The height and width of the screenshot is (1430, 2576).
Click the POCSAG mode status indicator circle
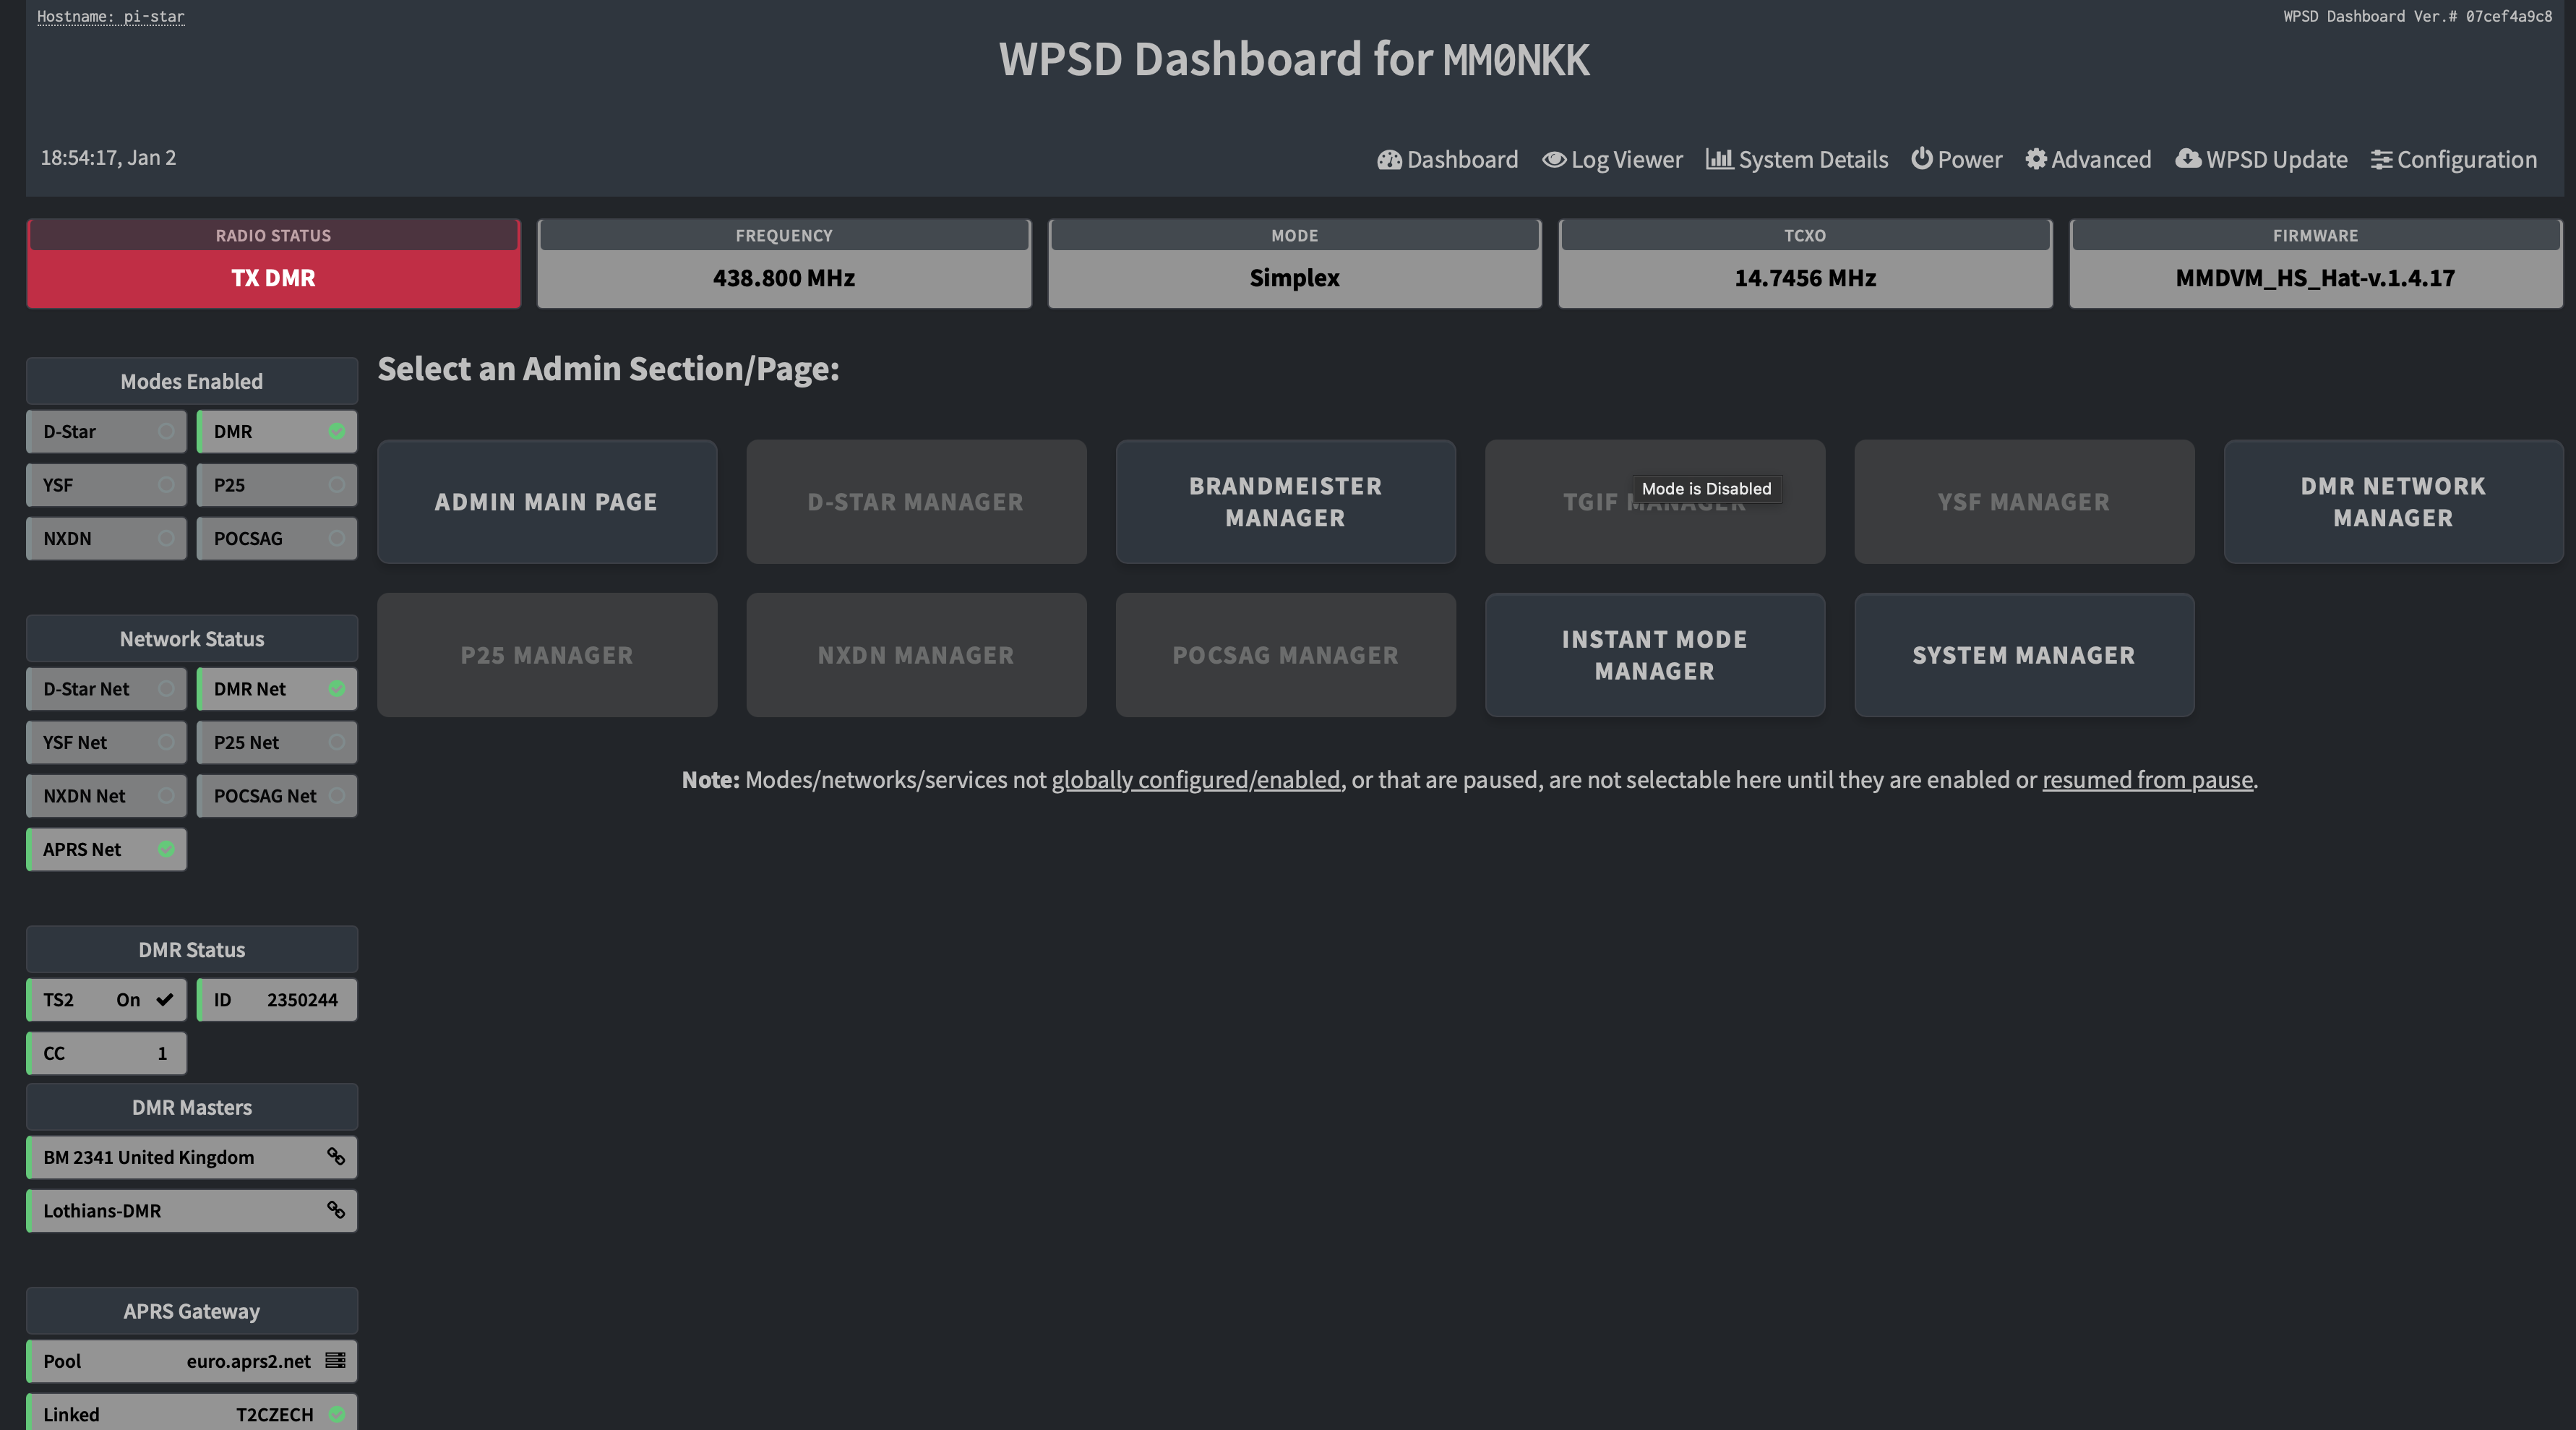337,538
